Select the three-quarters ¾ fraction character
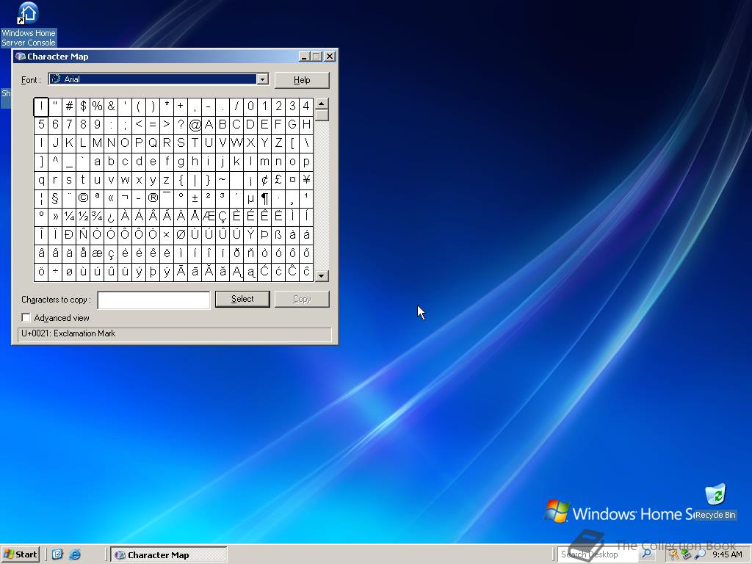 click(x=97, y=217)
